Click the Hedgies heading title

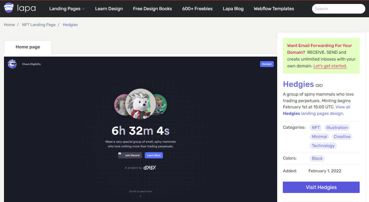coord(298,84)
